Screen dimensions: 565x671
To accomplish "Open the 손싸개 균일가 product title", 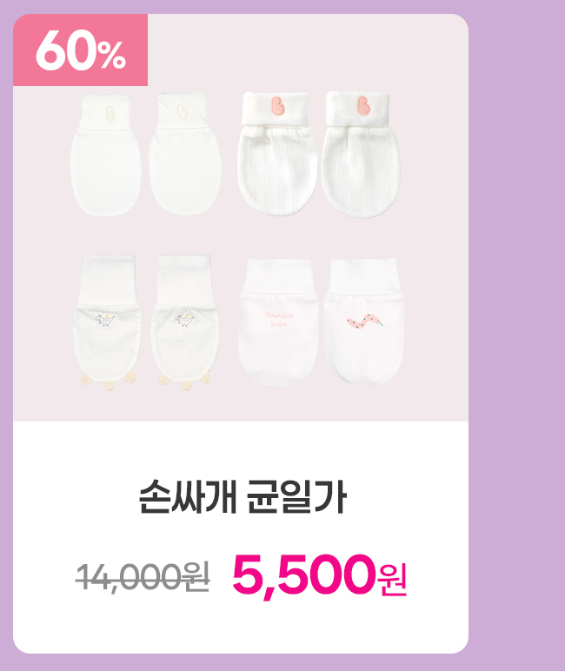I will pyautogui.click(x=243, y=497).
